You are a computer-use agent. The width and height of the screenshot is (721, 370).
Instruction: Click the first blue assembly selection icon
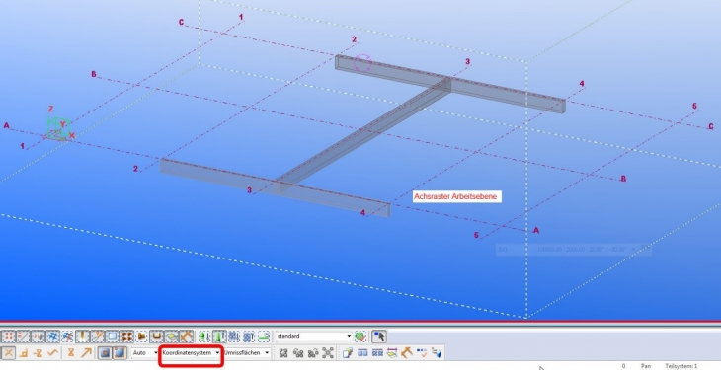pyautogui.click(x=234, y=336)
